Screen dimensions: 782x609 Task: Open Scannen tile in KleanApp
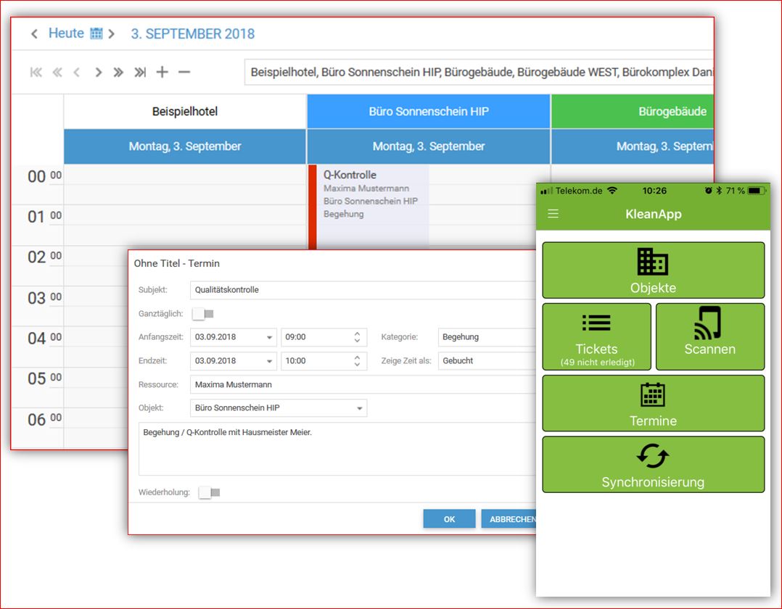[x=710, y=336]
